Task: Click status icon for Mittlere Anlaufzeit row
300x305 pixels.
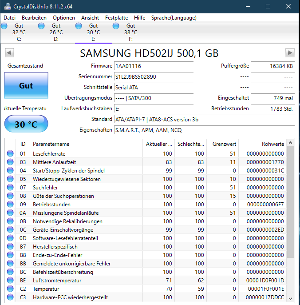Action: point(10,162)
